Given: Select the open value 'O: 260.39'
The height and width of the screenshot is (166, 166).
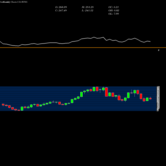Looking at the screenshot, I should 61,7.
